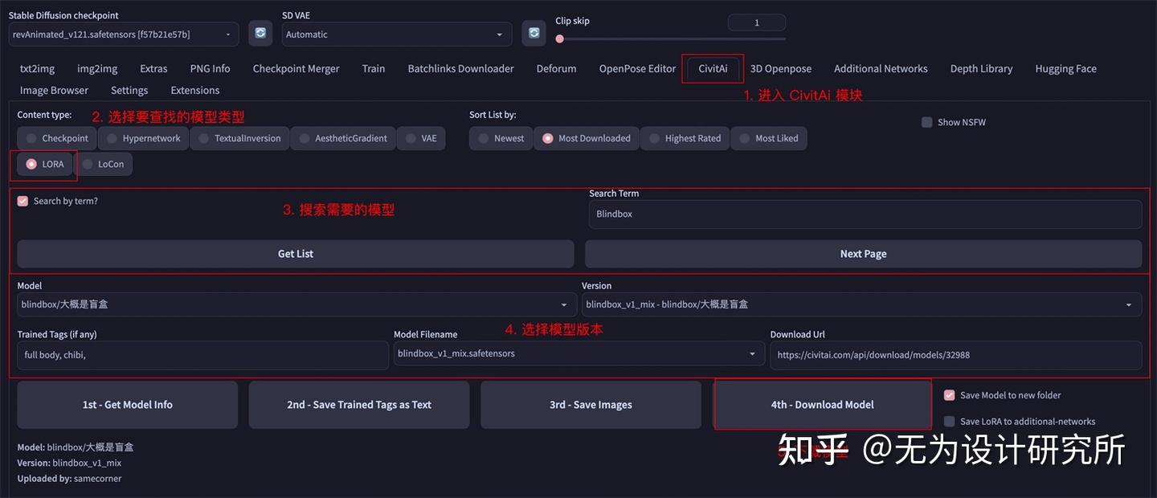The height and width of the screenshot is (498, 1157).
Task: Select TextualInversion content type
Action: coord(239,138)
